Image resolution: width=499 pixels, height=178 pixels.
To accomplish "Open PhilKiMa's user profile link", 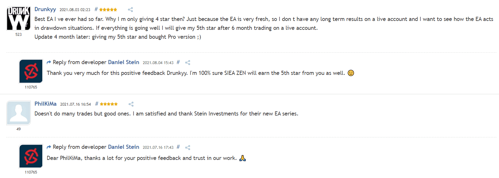I will click(45, 104).
